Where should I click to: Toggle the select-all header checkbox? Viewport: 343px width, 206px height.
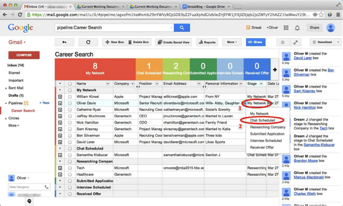[x=70, y=83]
